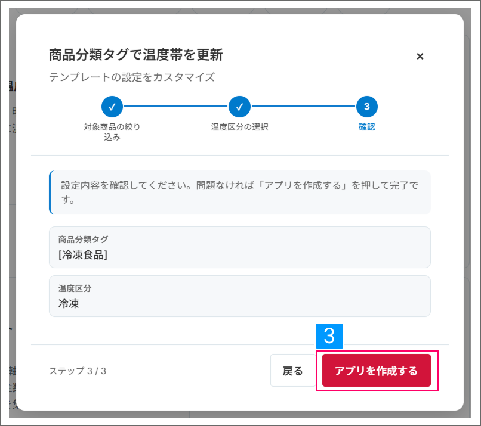The image size is (481, 426).
Task: Click the ステップ 3 / 3 indicator
Action: pyautogui.click(x=78, y=371)
